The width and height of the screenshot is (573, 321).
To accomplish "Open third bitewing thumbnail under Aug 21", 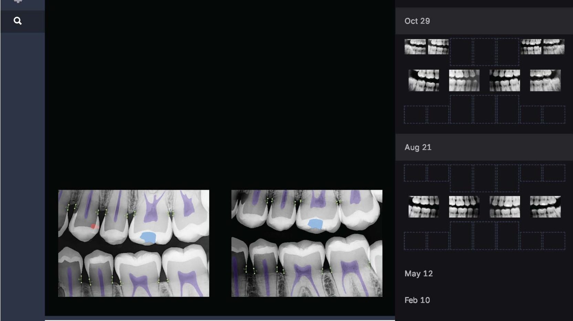I will pyautogui.click(x=505, y=207).
